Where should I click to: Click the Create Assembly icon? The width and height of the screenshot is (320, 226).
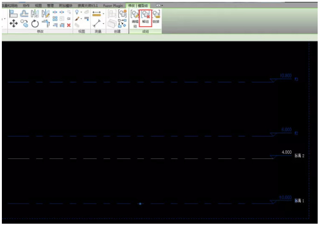(112, 14)
